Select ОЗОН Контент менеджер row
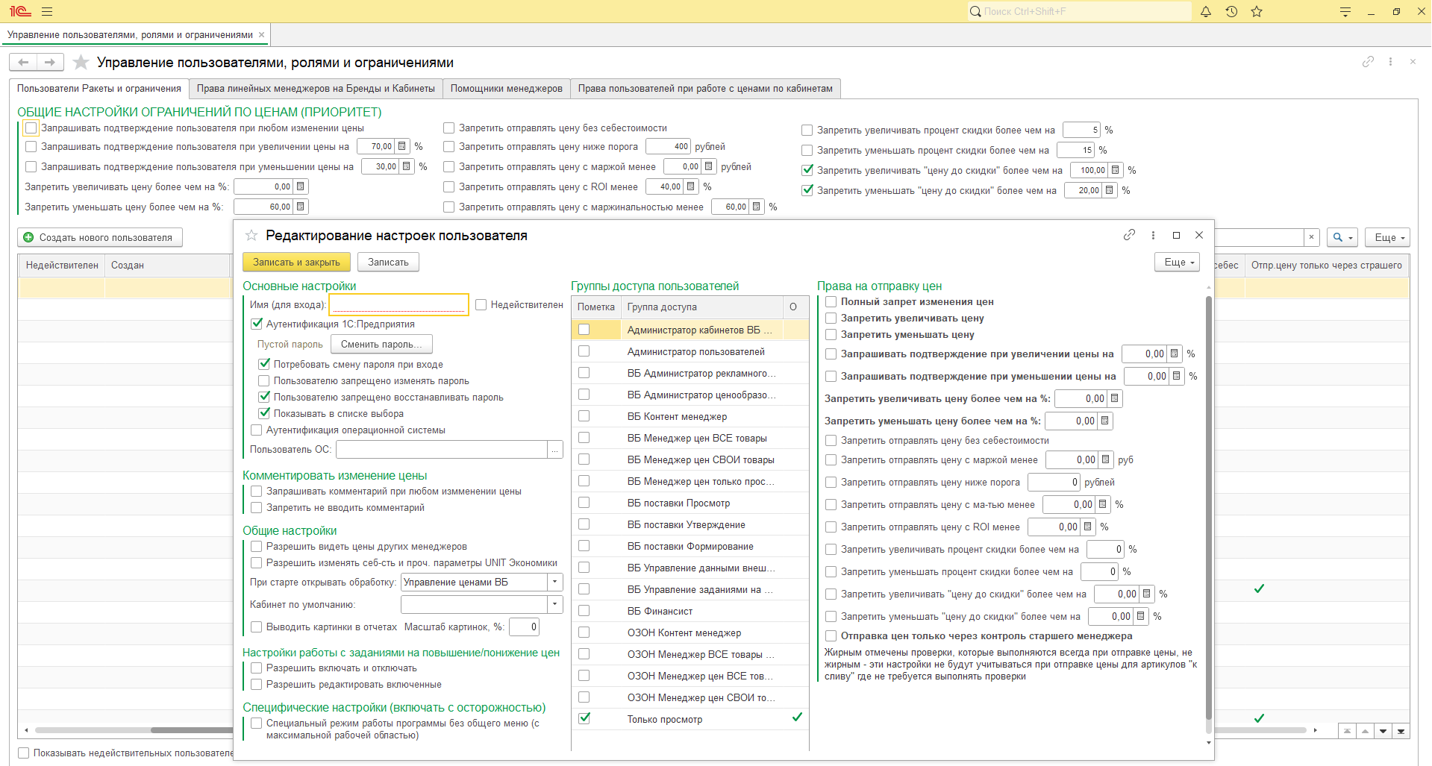Screen dimensions: 1432x766 coord(690,632)
